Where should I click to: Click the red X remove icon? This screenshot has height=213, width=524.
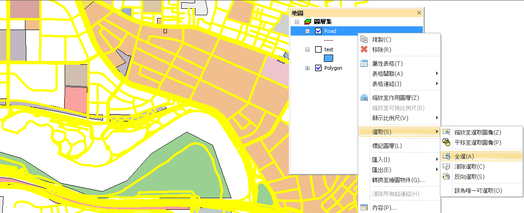pyautogui.click(x=364, y=49)
